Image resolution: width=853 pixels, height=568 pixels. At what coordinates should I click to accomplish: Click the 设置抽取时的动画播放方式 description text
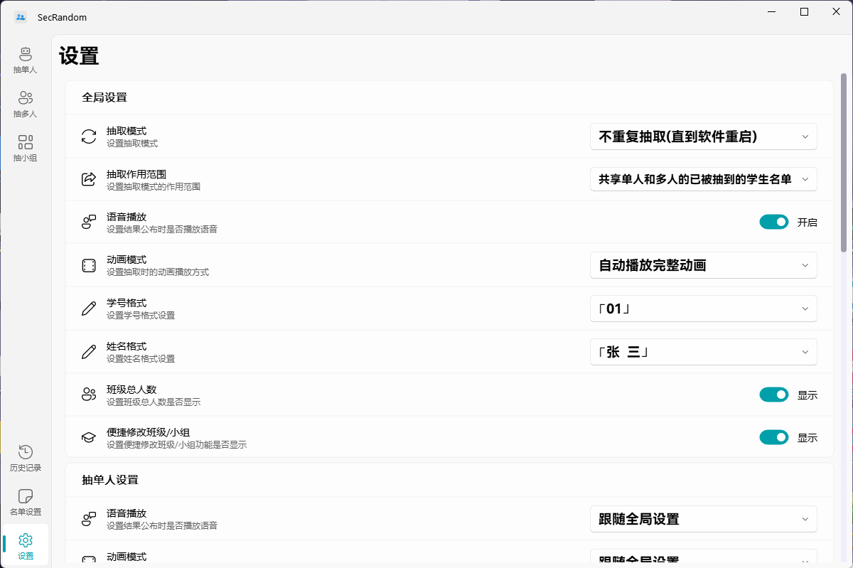pos(158,272)
